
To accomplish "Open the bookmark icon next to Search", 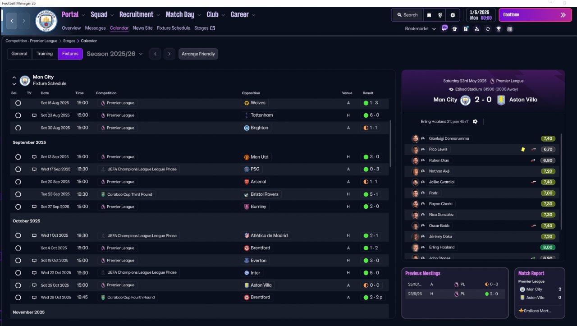I will click(x=429, y=15).
